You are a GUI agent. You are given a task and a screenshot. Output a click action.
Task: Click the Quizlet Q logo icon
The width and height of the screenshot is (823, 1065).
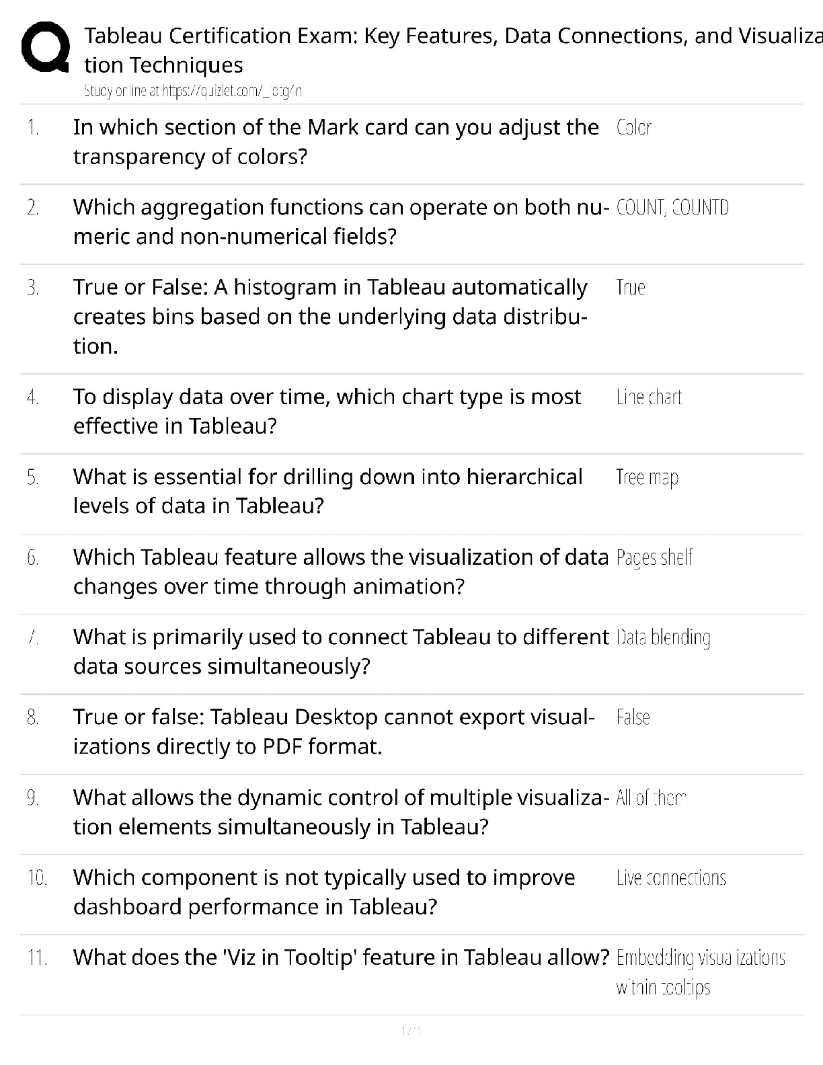click(45, 48)
